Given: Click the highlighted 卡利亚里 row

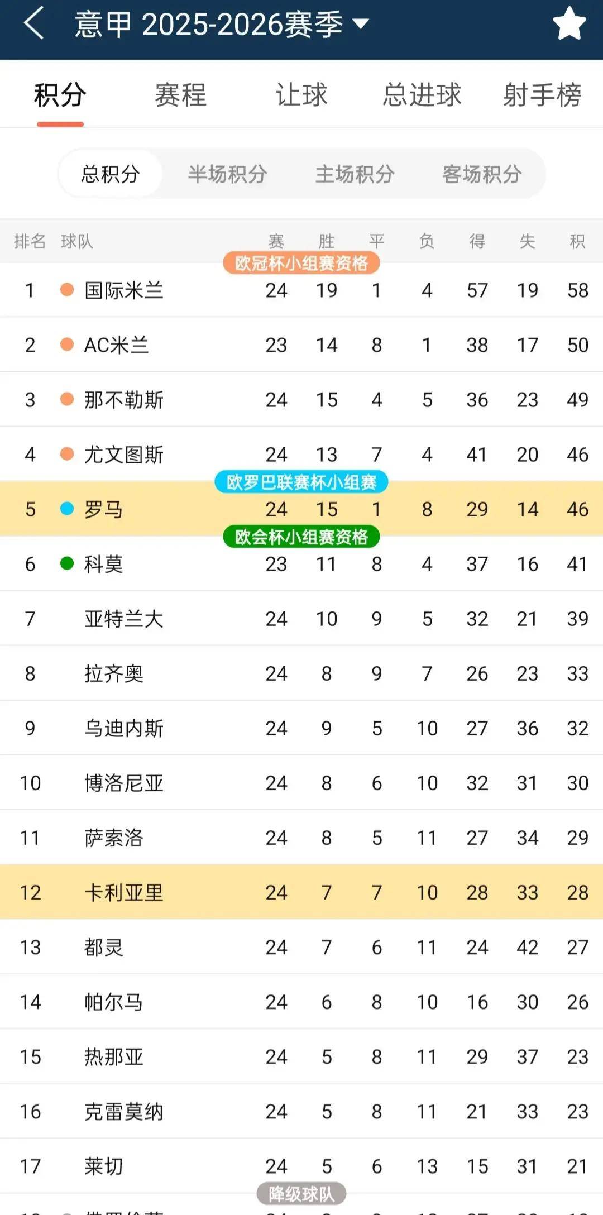Looking at the screenshot, I should (x=301, y=892).
